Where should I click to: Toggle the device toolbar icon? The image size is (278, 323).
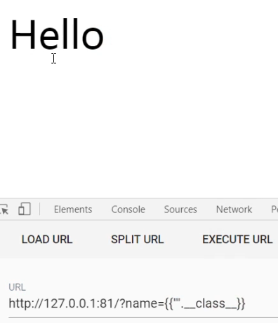pyautogui.click(x=25, y=209)
